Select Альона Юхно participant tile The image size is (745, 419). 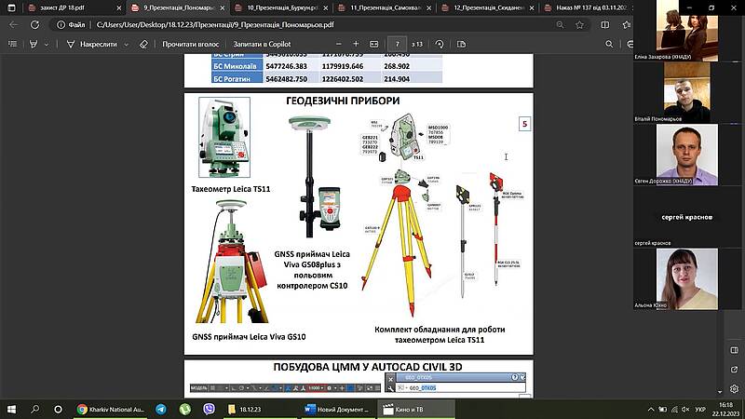687,278
